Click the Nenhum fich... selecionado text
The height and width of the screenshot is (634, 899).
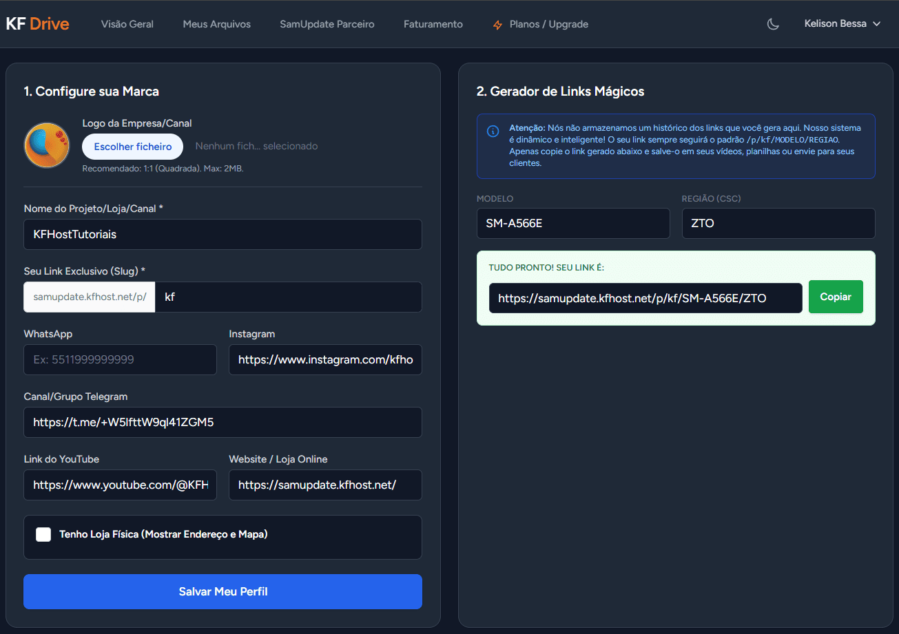(256, 146)
